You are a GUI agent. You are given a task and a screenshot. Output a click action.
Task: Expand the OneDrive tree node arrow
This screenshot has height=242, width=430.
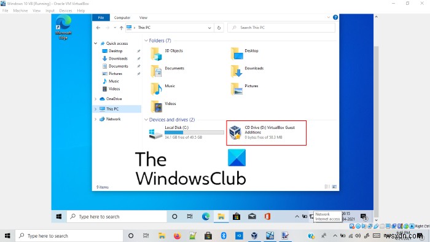[x=95, y=99]
